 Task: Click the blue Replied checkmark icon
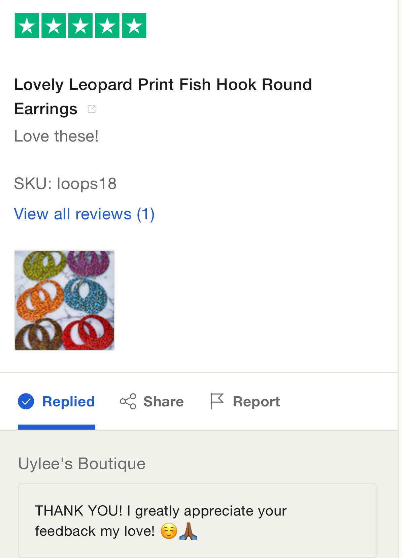(26, 401)
